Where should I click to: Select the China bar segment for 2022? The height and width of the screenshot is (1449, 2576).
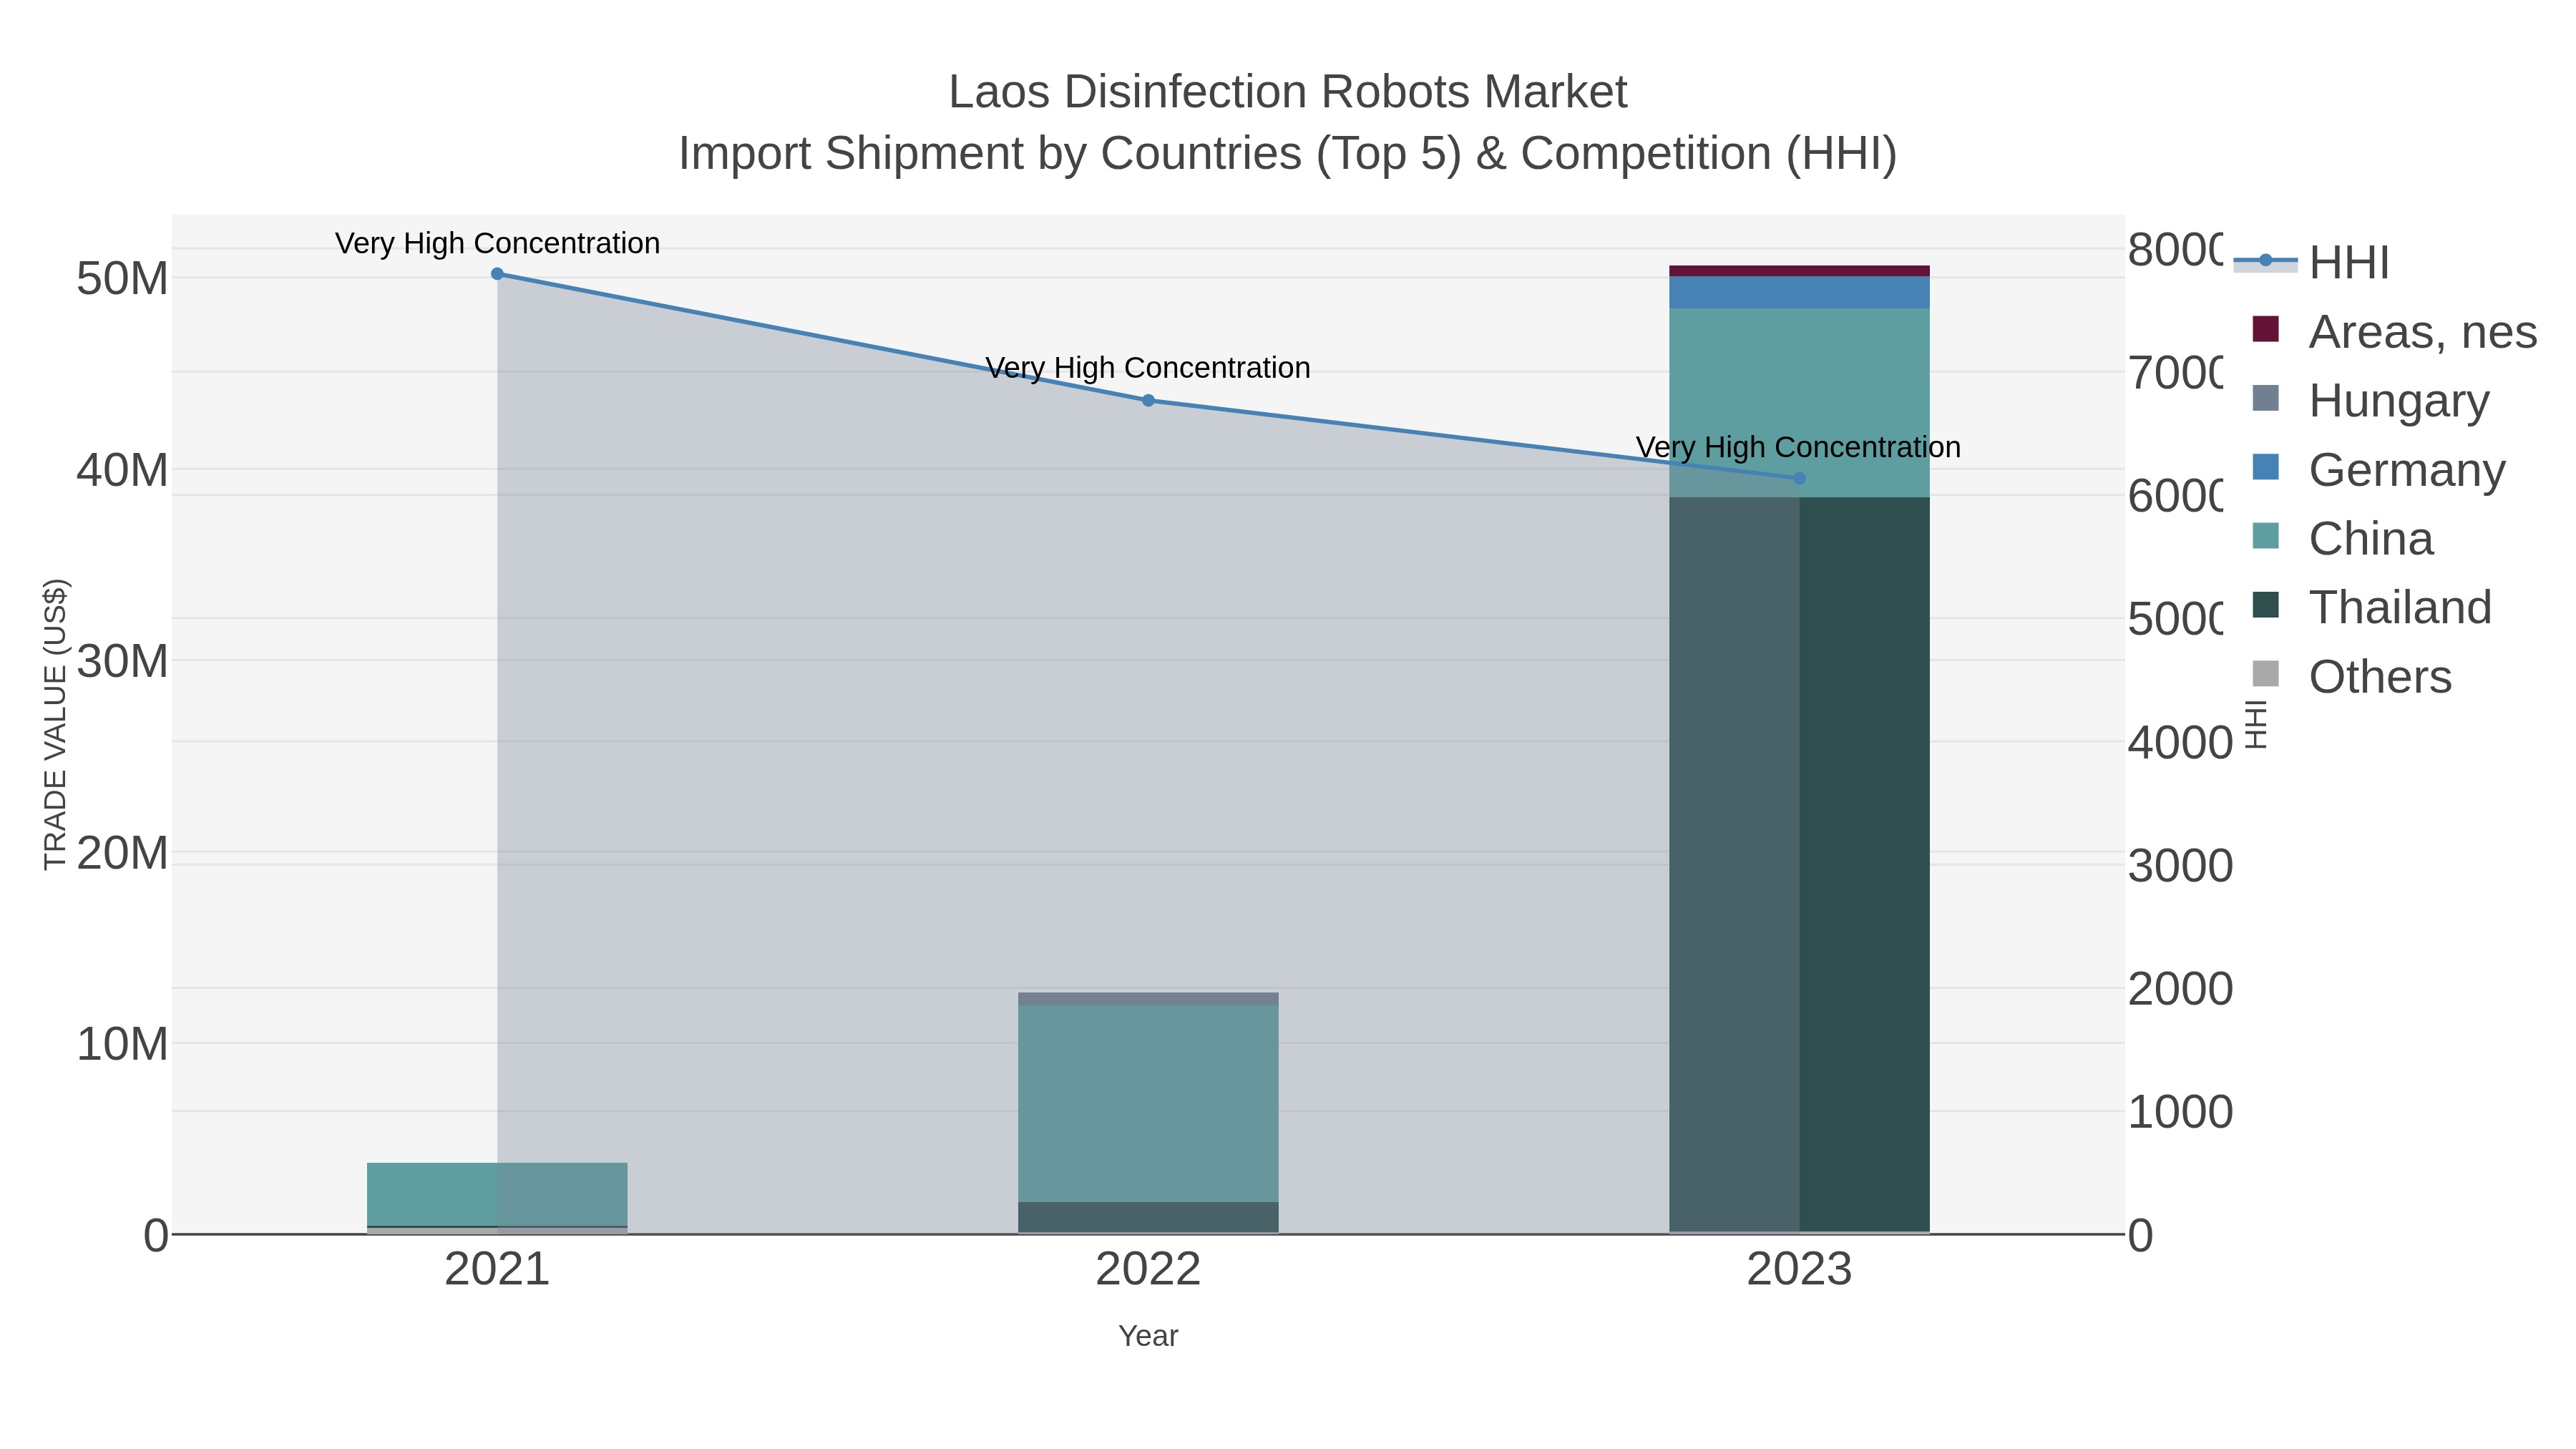click(1148, 1104)
